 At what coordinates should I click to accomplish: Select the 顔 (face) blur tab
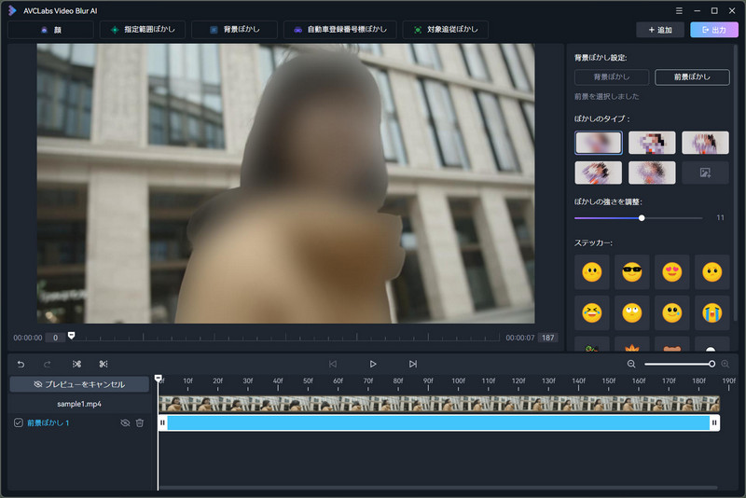click(x=51, y=30)
